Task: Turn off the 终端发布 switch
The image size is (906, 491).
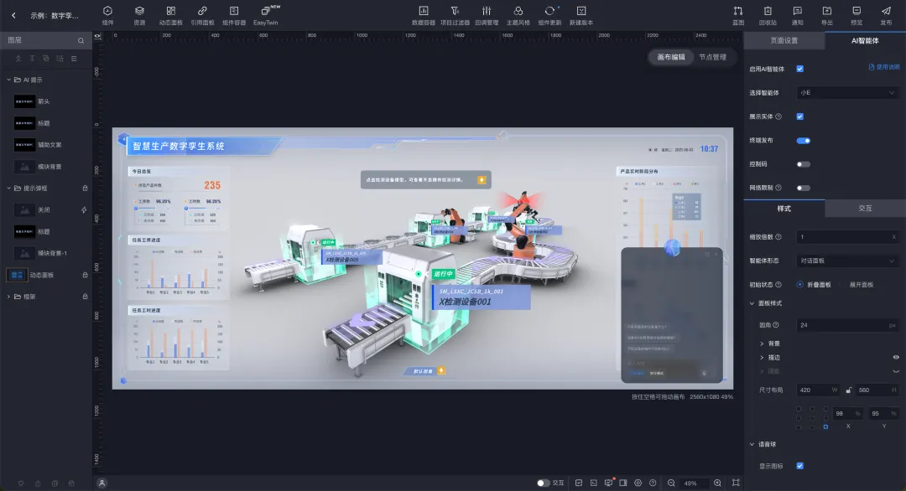Action: (803, 141)
